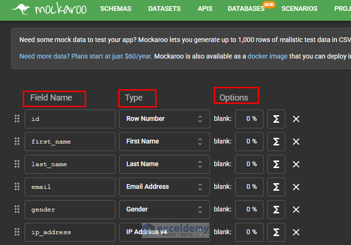Open the Last Name type selector
The width and height of the screenshot is (351, 245).
[x=165, y=164]
